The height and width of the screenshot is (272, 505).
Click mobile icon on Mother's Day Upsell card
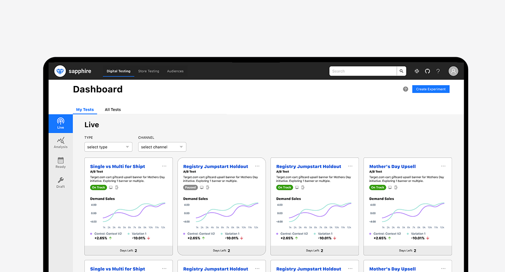pos(396,187)
